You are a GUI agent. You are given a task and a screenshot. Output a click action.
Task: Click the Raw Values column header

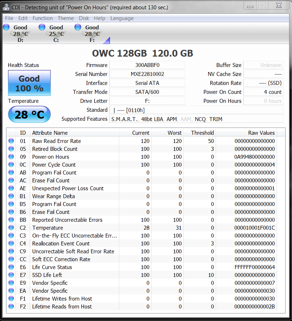point(261,133)
